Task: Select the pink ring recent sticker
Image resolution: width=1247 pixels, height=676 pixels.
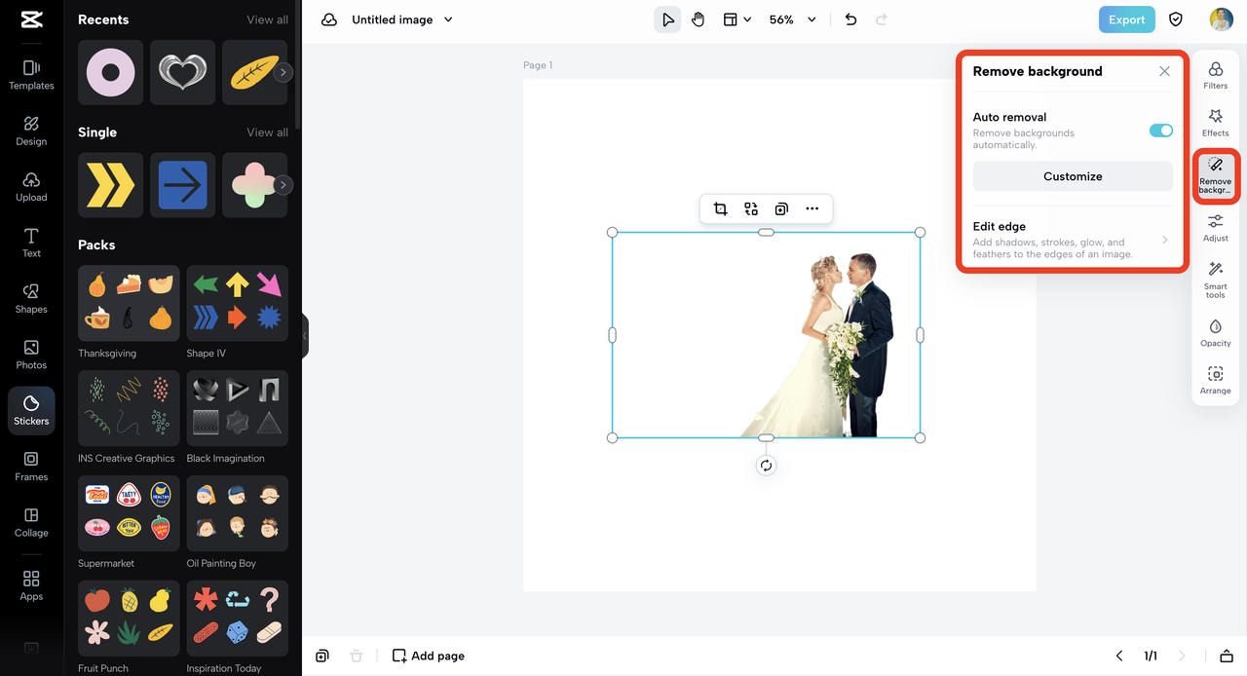Action: click(x=110, y=72)
